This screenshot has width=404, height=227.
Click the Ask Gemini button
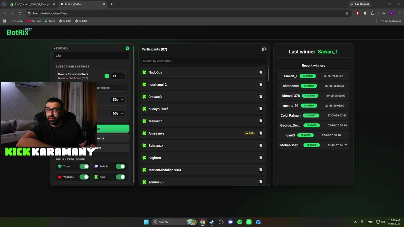(359, 4)
